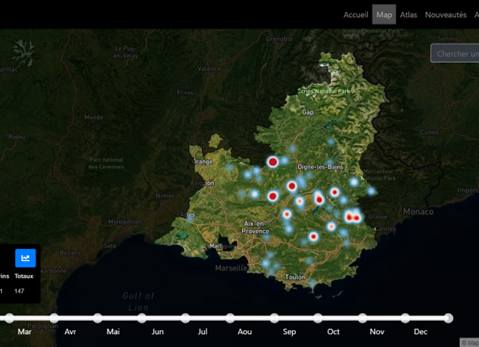Open the Accueil page
This screenshot has height=347, width=479.
click(x=356, y=15)
